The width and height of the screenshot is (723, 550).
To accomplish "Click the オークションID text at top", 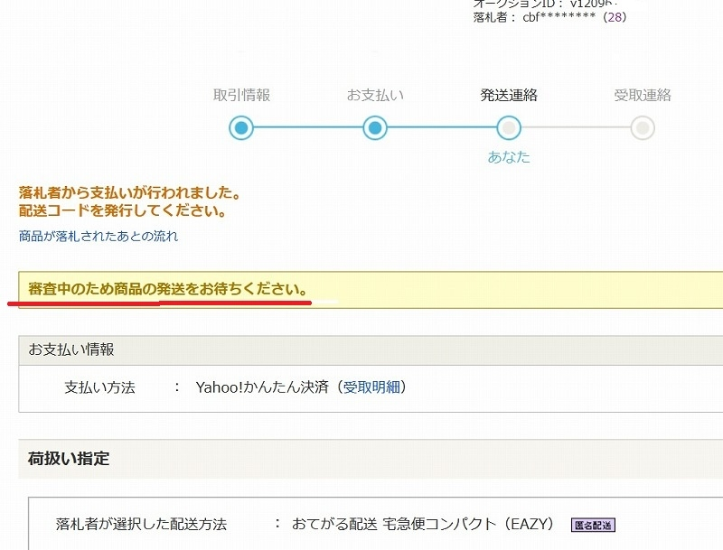I will 545,4.
